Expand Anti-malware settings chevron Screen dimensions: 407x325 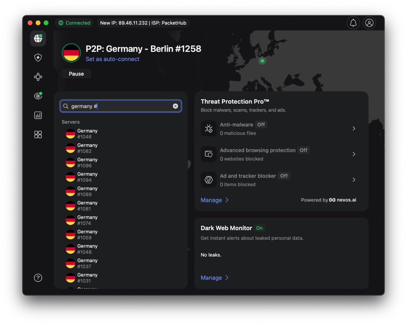[x=354, y=129]
